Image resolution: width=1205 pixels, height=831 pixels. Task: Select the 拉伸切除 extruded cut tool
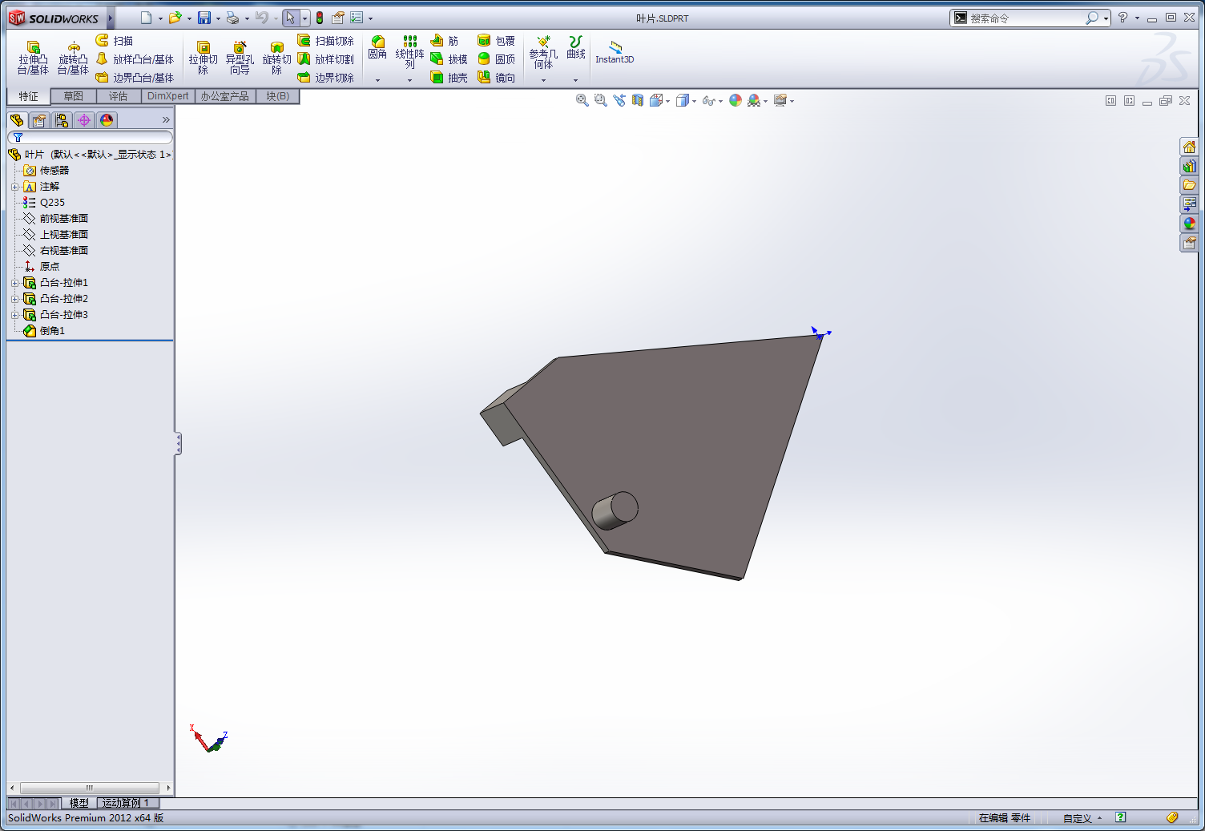coord(204,58)
